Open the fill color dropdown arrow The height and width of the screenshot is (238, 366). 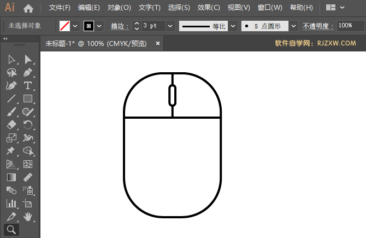tap(75, 26)
